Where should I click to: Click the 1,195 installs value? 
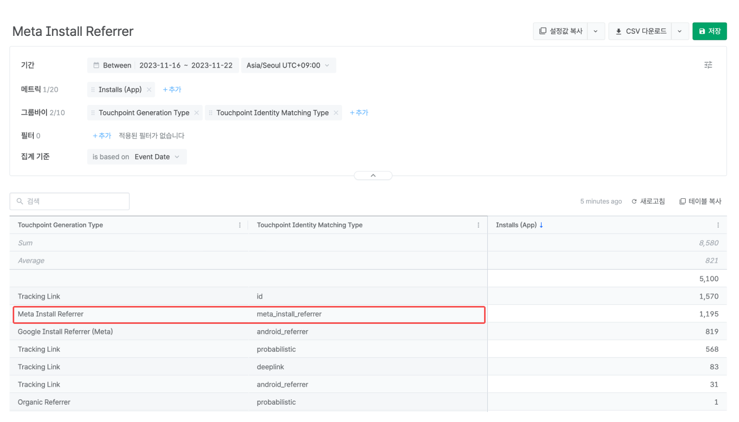tap(708, 314)
